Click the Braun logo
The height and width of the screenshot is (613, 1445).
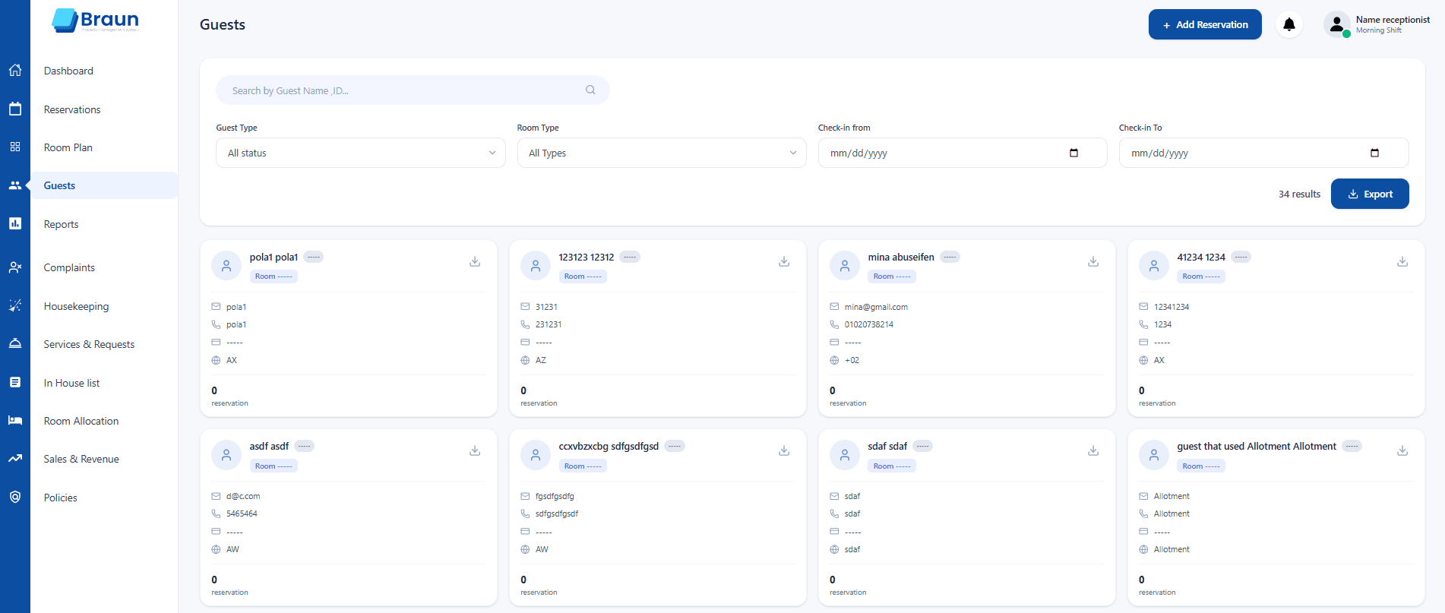pyautogui.click(x=96, y=21)
